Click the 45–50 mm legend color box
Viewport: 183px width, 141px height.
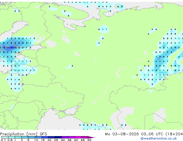85,137
